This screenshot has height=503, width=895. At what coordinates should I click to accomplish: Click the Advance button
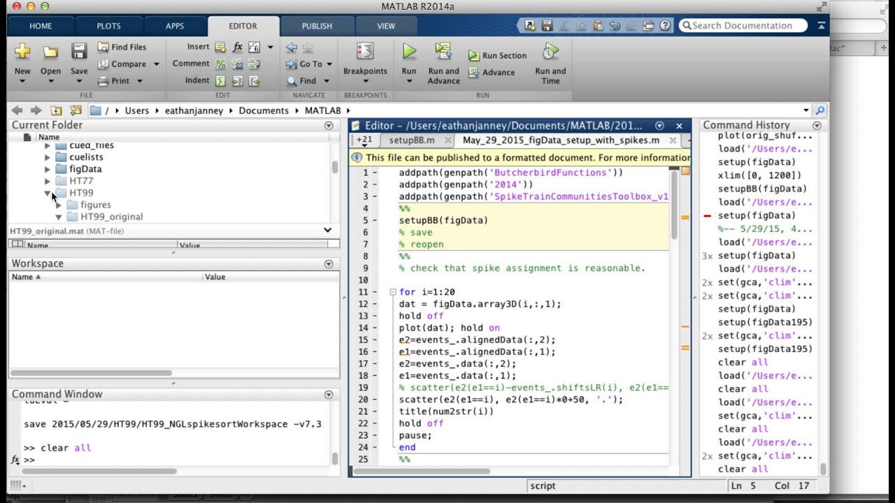tap(492, 72)
